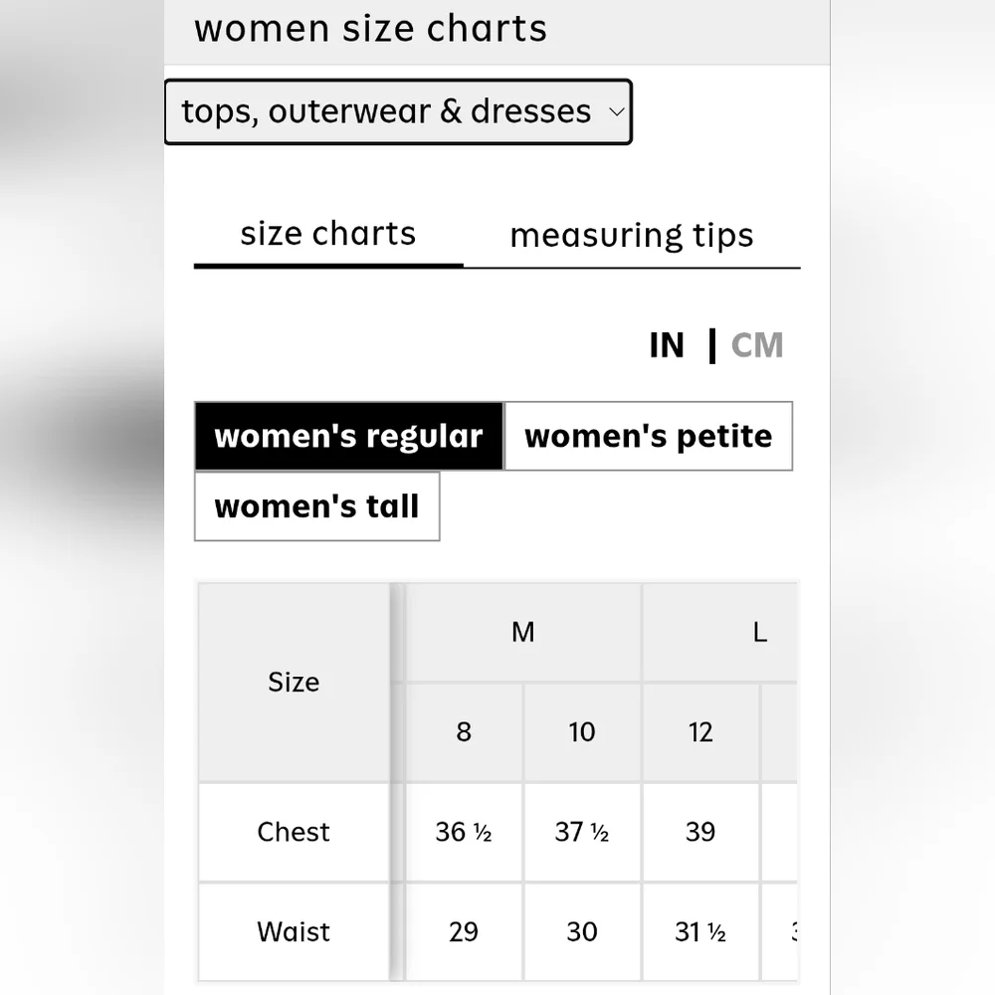Click the Size header cell
This screenshot has width=995, height=995.
click(x=294, y=683)
